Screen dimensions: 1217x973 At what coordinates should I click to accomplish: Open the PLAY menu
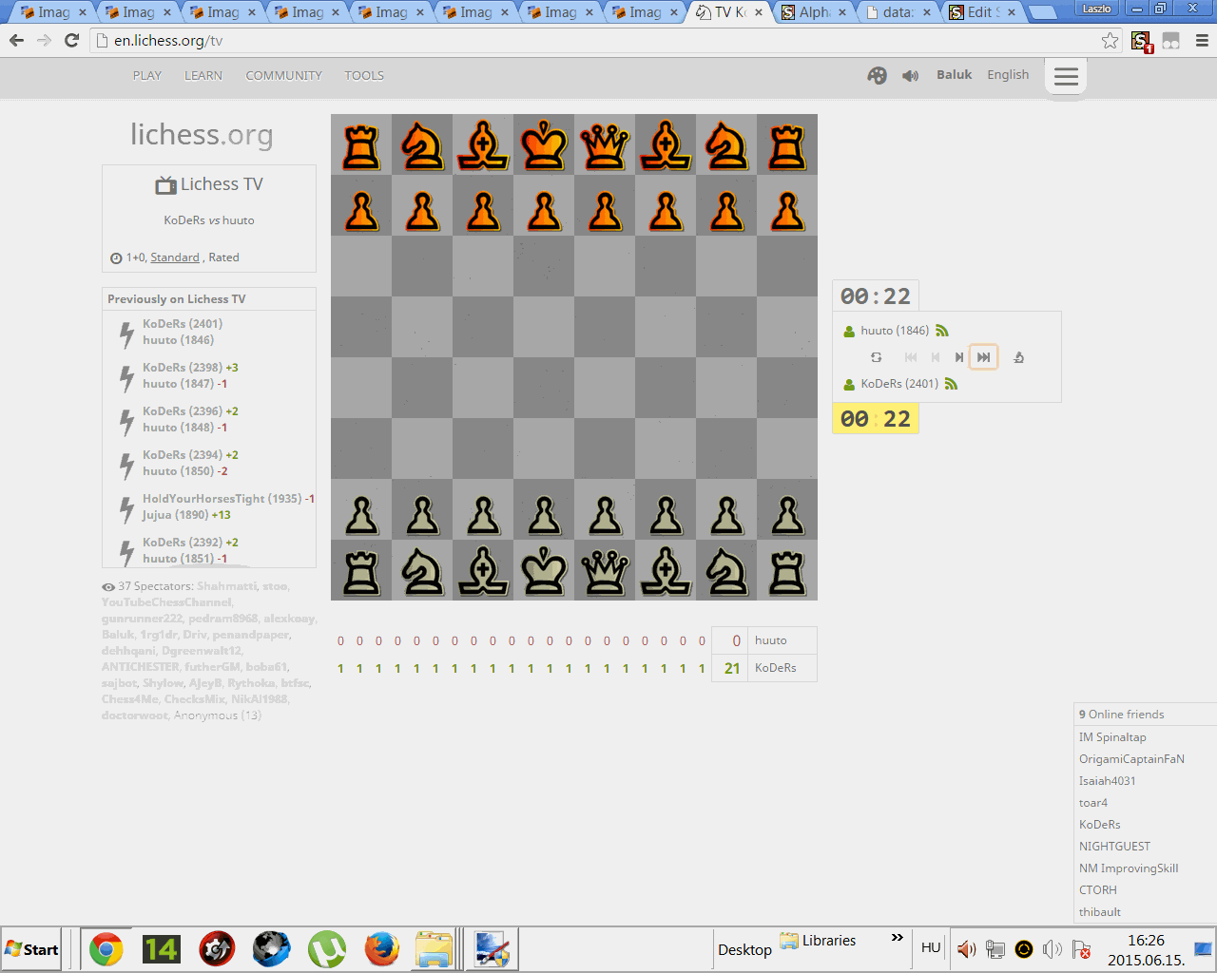147,75
